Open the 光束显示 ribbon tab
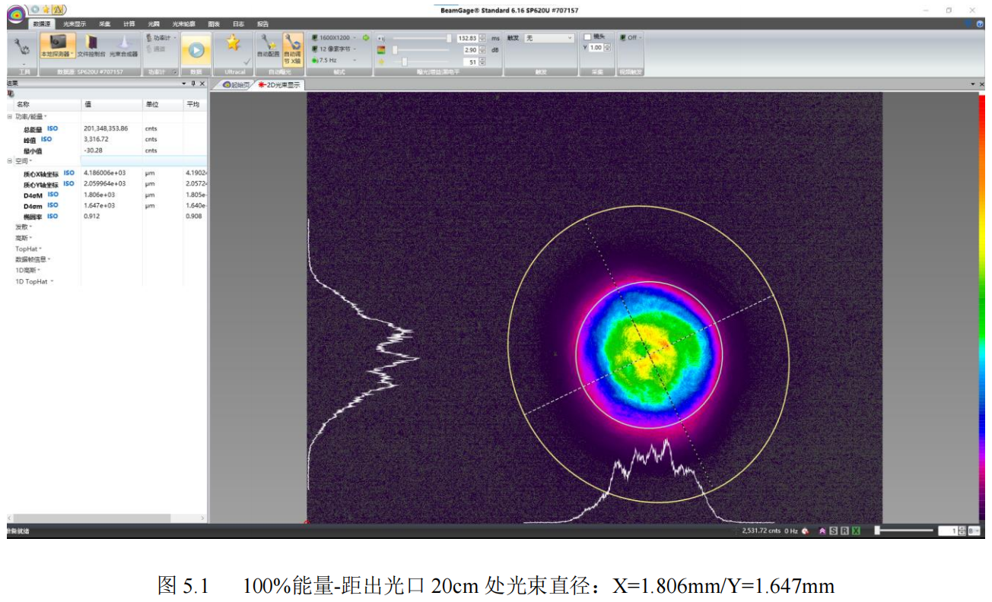 pos(75,24)
